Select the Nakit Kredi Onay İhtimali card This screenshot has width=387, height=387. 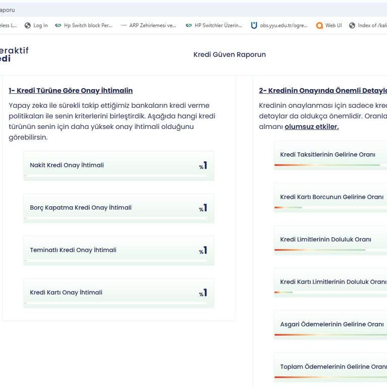coord(118,165)
